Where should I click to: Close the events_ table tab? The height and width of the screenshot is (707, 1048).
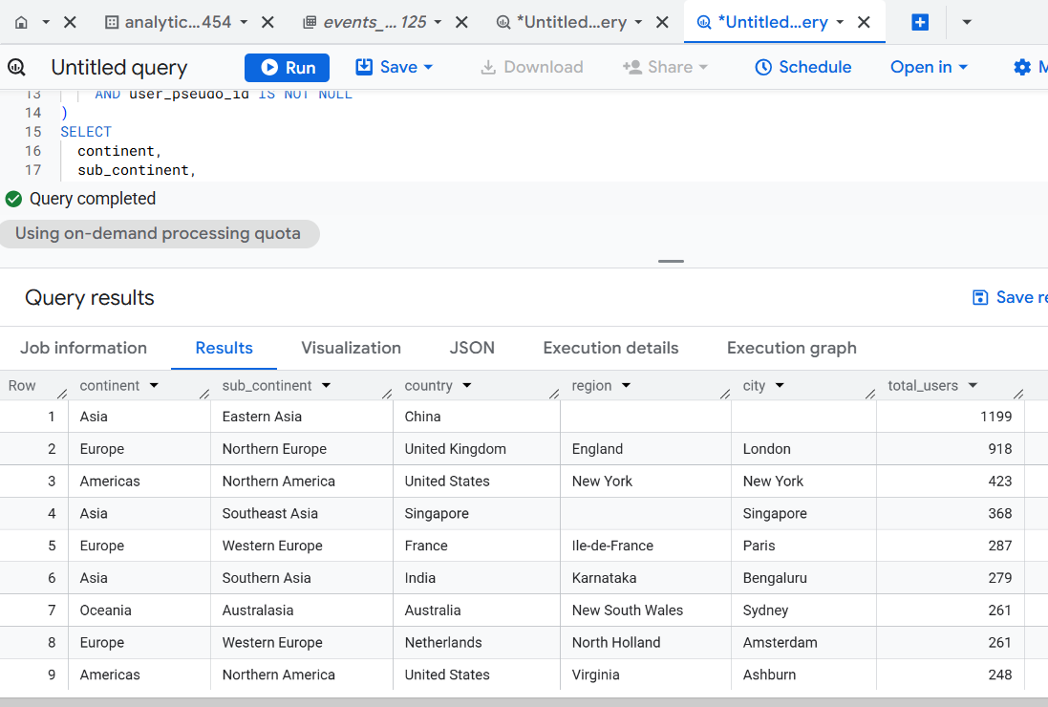point(461,22)
